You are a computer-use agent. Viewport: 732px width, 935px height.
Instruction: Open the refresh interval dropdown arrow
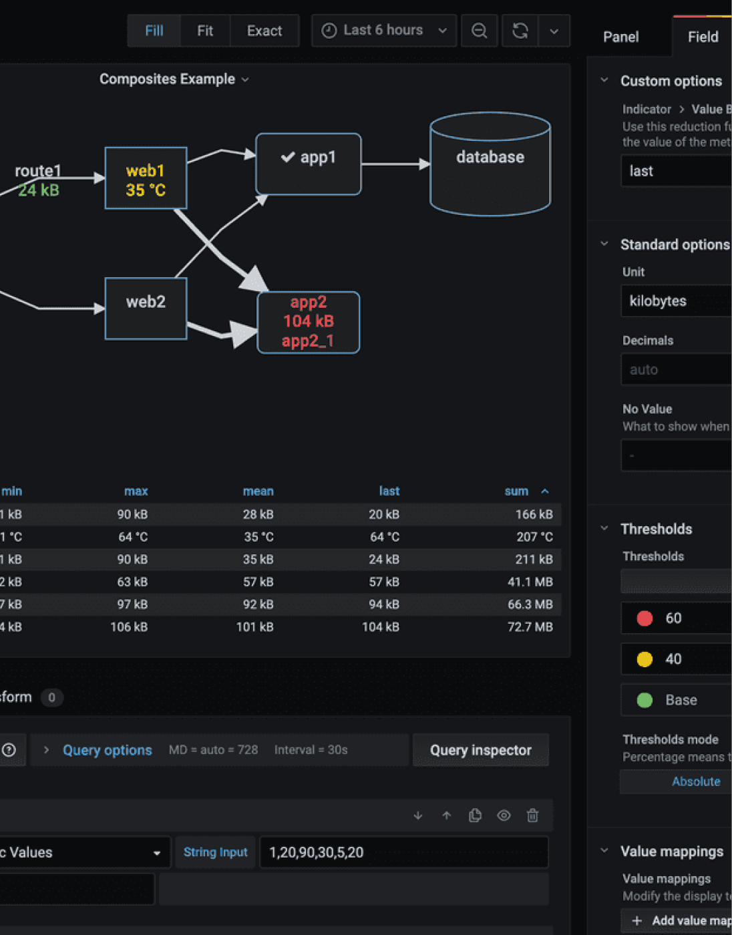[x=554, y=31]
